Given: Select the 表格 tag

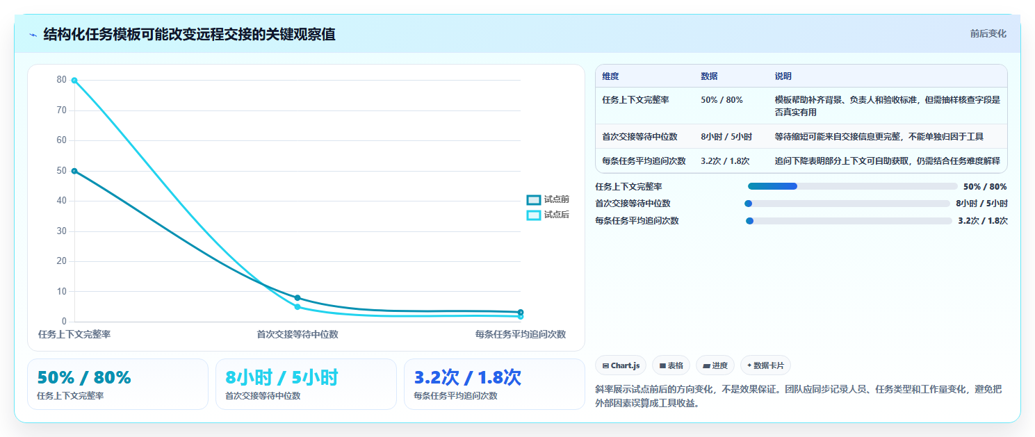Looking at the screenshot, I should point(671,365).
